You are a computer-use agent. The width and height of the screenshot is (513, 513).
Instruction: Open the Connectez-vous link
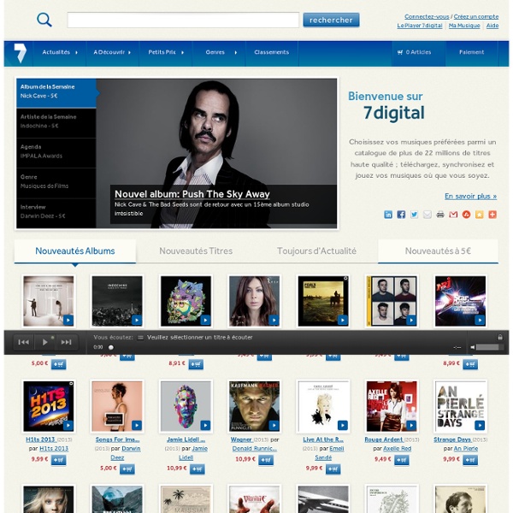click(427, 16)
